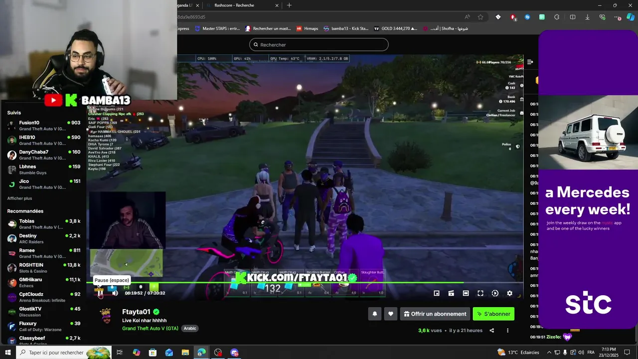Screen dimensions: 638x359
Task: Open a new browser tab
Action: click(x=289, y=5)
